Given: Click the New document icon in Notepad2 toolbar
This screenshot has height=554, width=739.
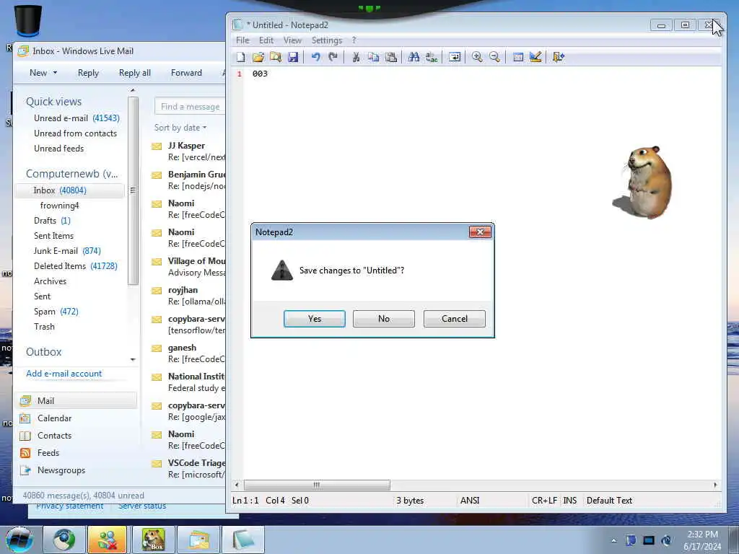Looking at the screenshot, I should (x=241, y=57).
